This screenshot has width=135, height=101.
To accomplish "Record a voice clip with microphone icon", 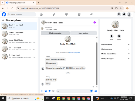I will [42, 91].
